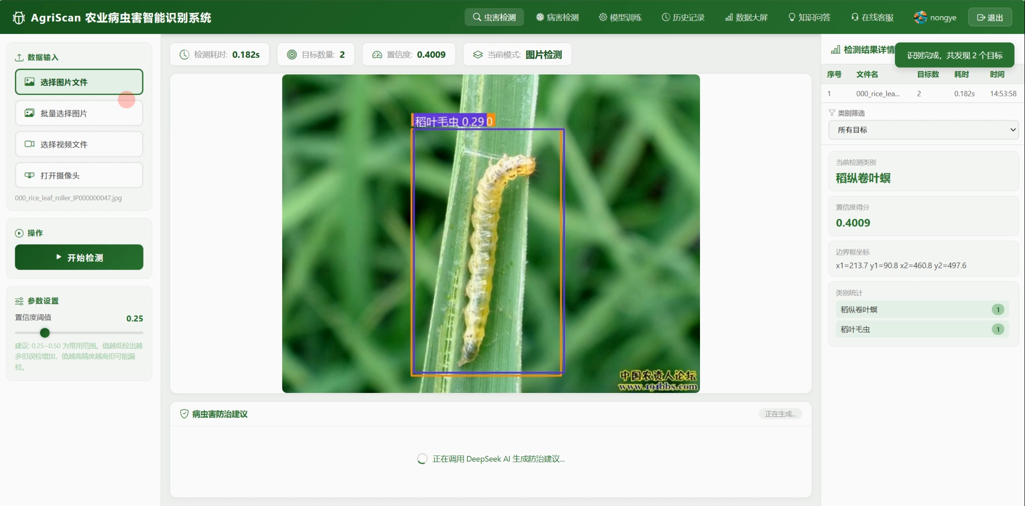Image resolution: width=1025 pixels, height=506 pixels.
Task: Click the upload icon beside 数据输入
Action: [19, 57]
